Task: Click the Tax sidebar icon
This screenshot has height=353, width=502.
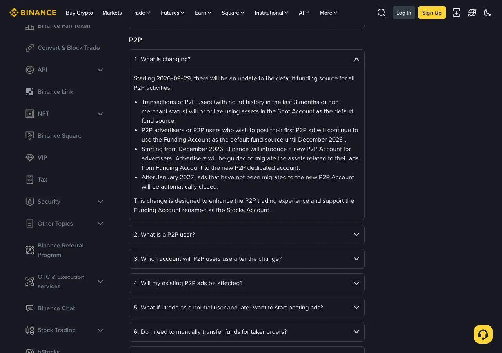Action: click(30, 180)
